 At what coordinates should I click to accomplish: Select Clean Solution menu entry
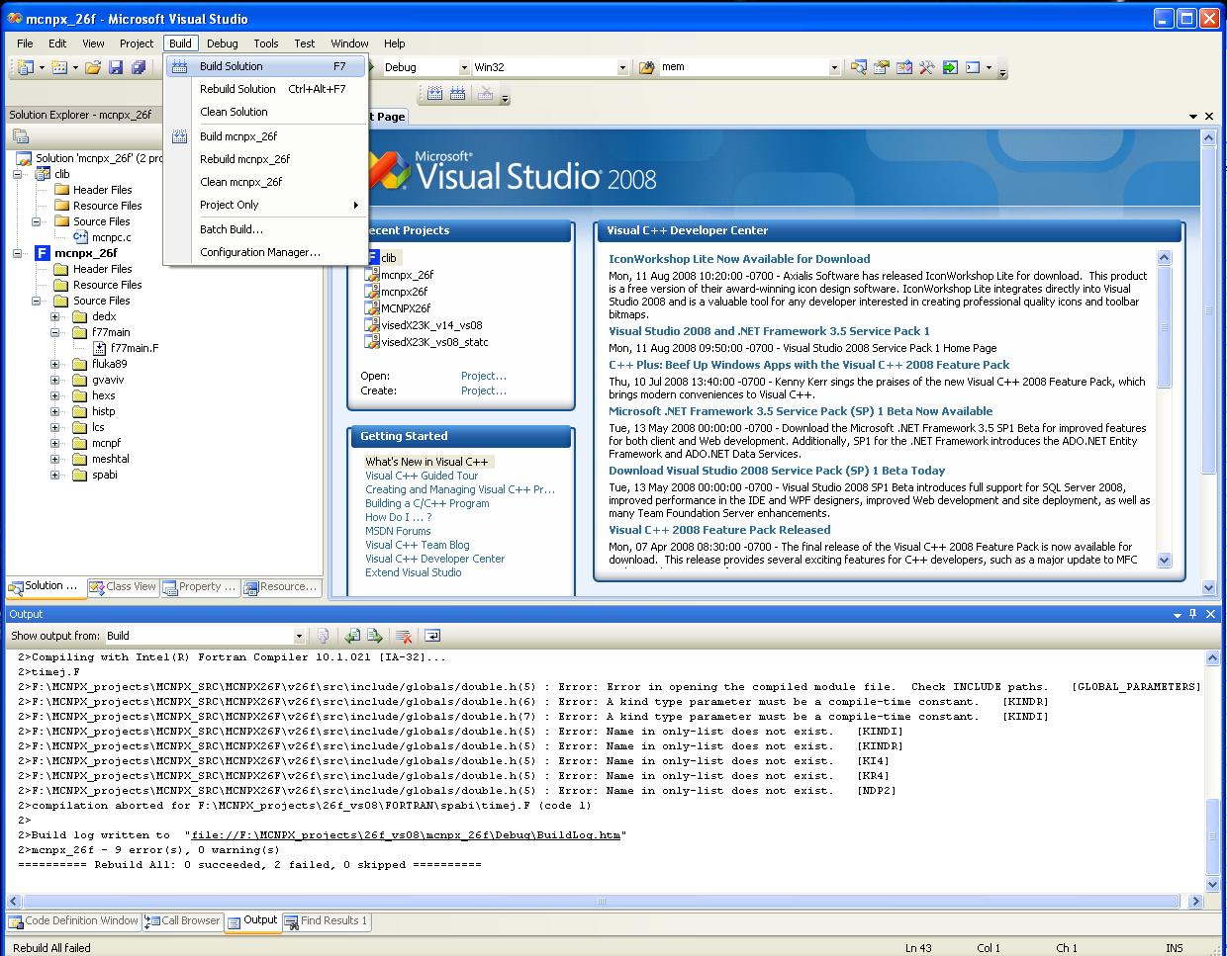tap(266, 112)
